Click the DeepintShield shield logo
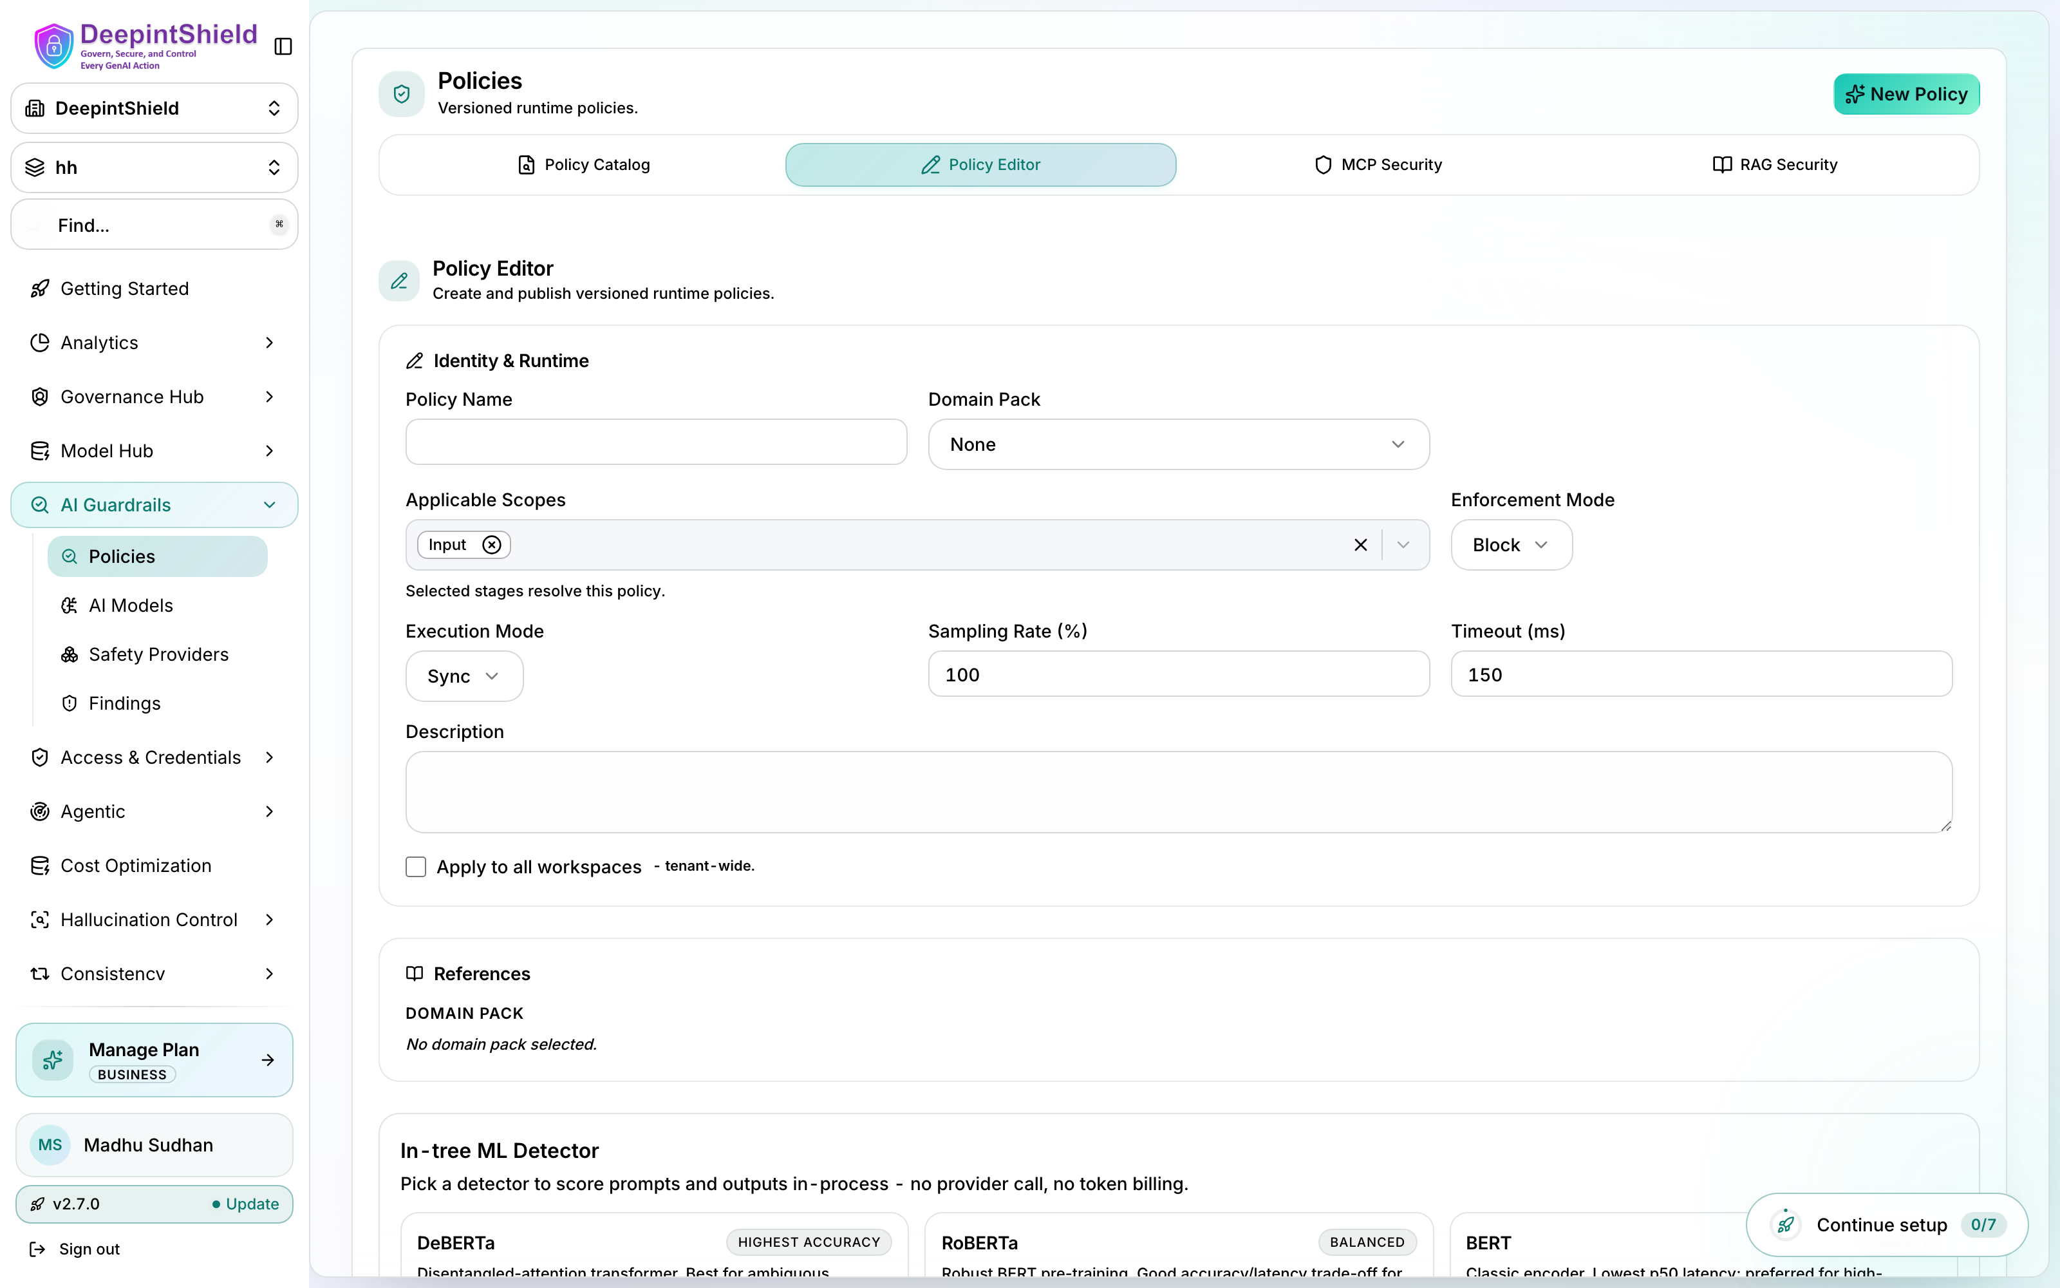This screenshot has height=1288, width=2060. click(53, 46)
